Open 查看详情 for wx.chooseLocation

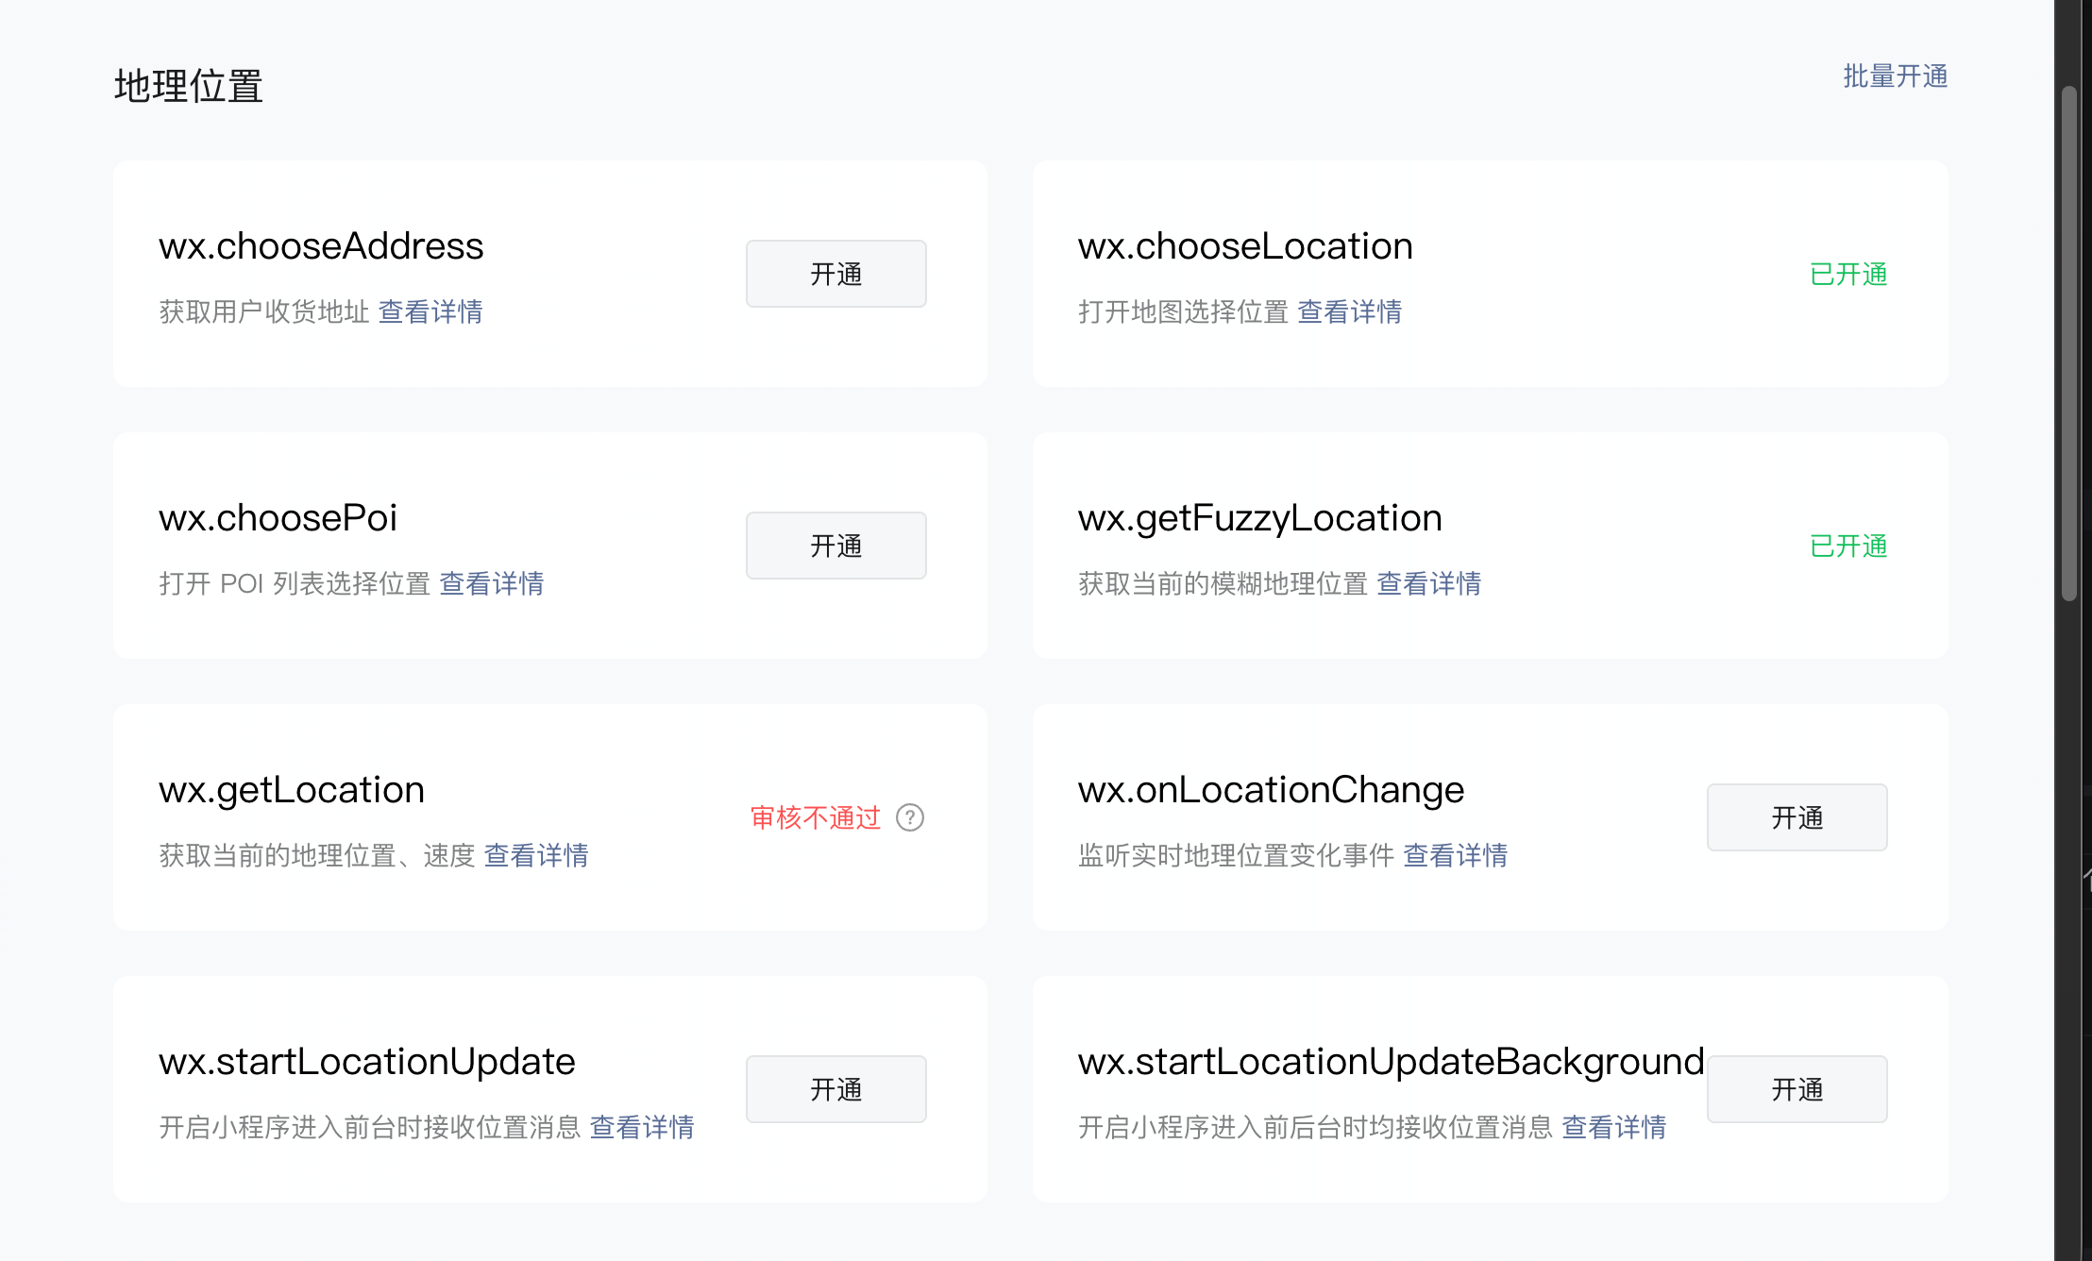(x=1349, y=311)
